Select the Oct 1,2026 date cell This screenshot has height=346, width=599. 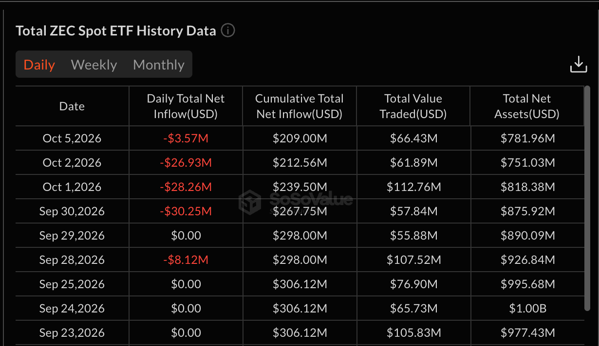click(x=72, y=187)
